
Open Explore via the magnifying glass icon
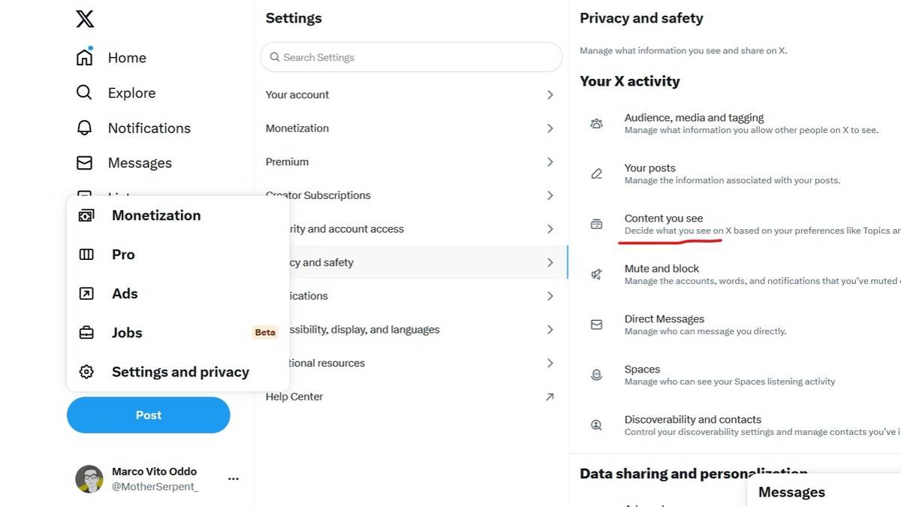coord(83,92)
